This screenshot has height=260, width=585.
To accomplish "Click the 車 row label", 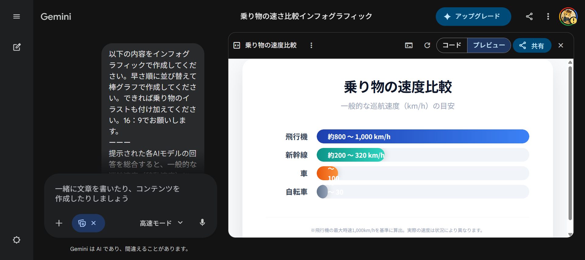I will [304, 174].
